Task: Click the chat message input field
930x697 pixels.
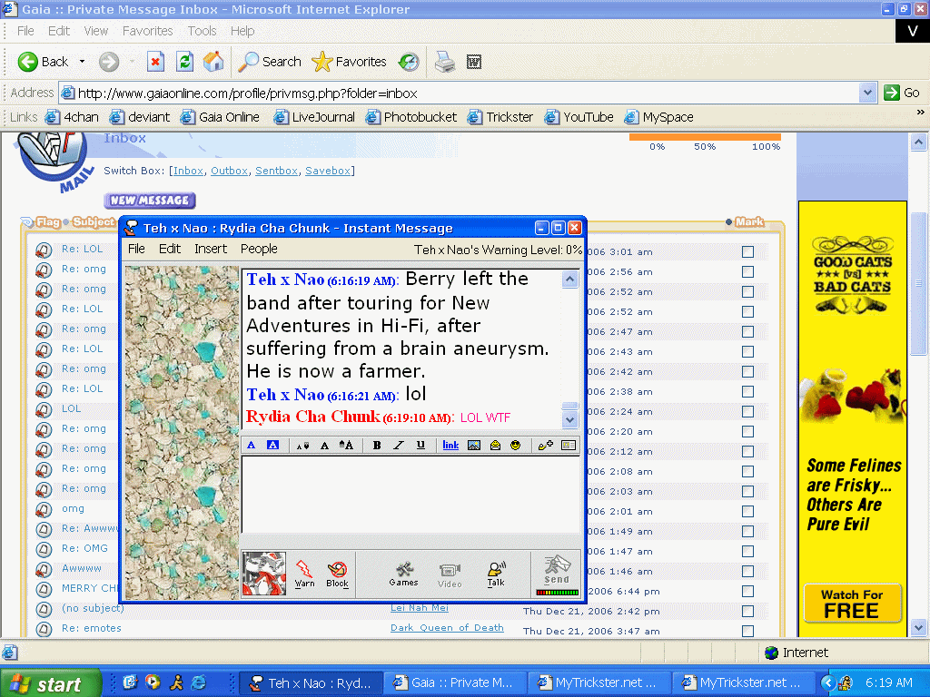Action: [x=411, y=495]
